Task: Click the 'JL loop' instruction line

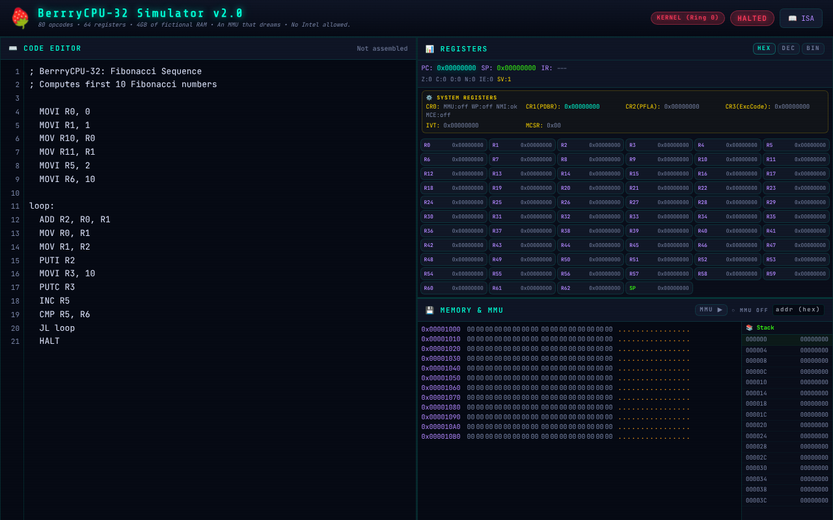Action: click(x=57, y=328)
